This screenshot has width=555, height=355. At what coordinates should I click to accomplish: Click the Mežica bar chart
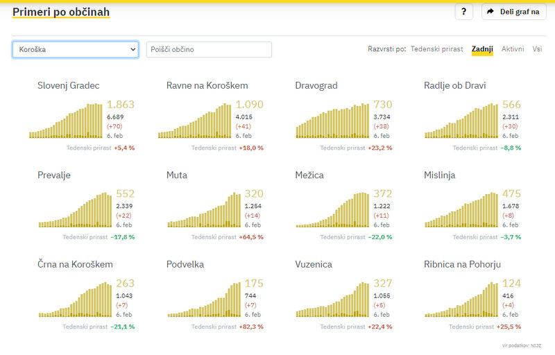(333, 211)
